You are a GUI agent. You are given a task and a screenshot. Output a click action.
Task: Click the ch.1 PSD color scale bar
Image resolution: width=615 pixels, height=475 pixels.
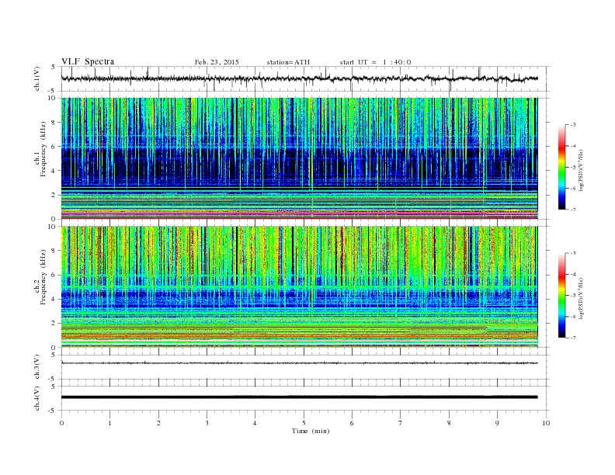561,168
